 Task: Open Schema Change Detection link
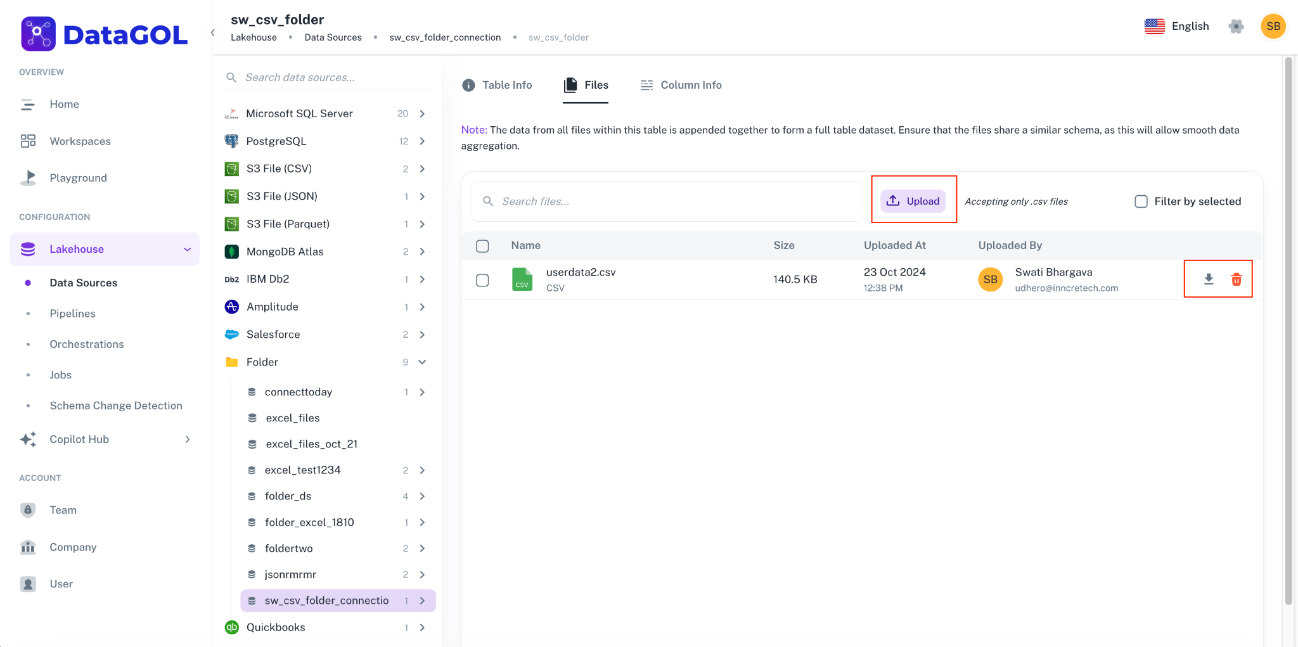pos(115,406)
